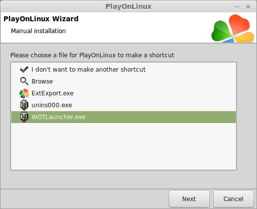Viewport: 257px width, 209px height.
Task: Minimize the PlayOnLinux window
Action: point(237,7)
